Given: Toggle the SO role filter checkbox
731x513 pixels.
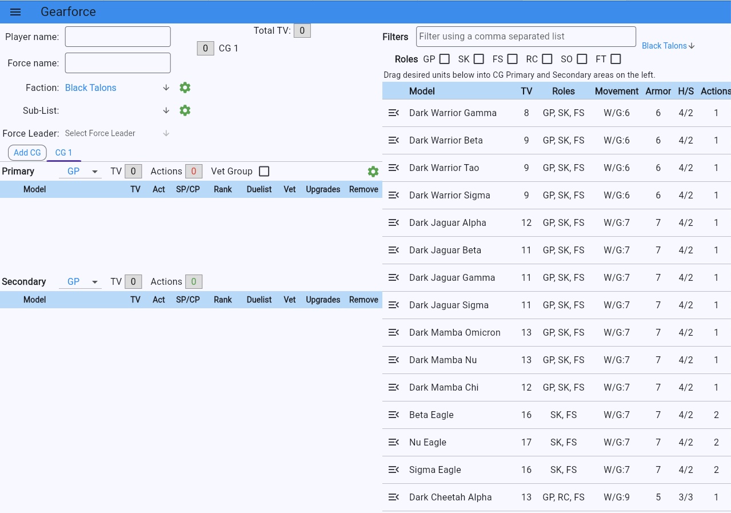Looking at the screenshot, I should 582,59.
